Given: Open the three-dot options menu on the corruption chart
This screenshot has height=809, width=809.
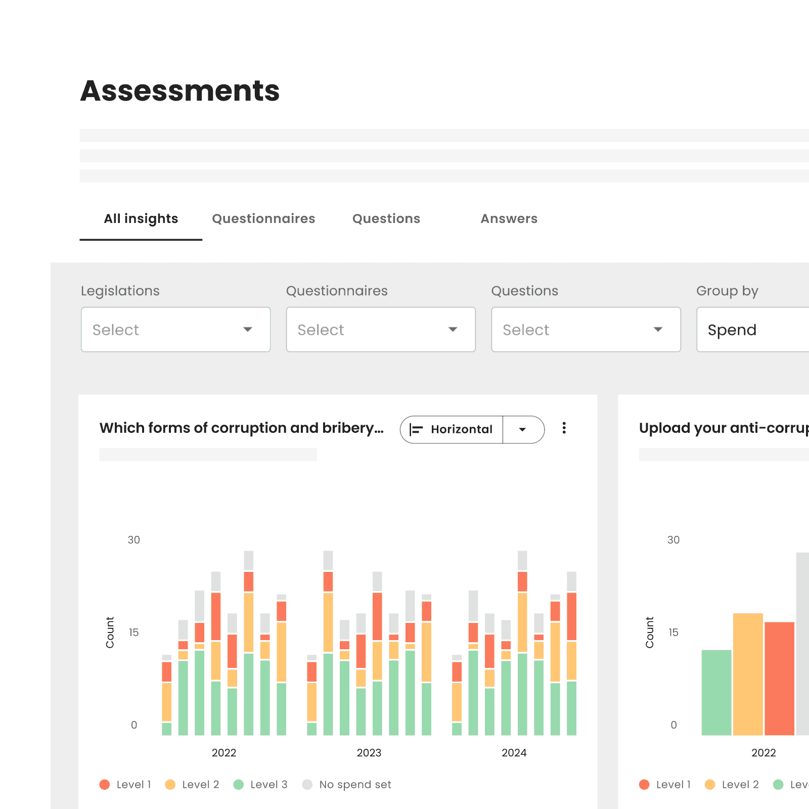Looking at the screenshot, I should (x=564, y=428).
